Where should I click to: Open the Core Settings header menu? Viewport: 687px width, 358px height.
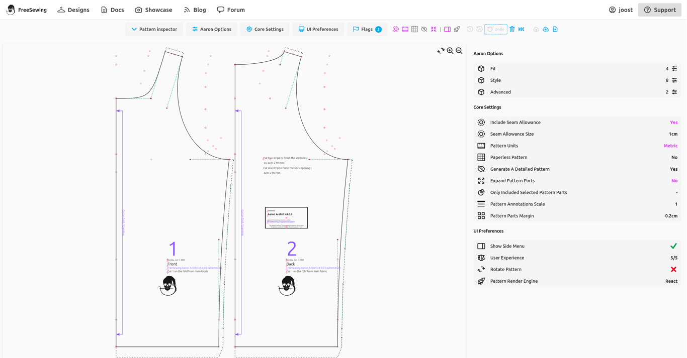(x=265, y=29)
